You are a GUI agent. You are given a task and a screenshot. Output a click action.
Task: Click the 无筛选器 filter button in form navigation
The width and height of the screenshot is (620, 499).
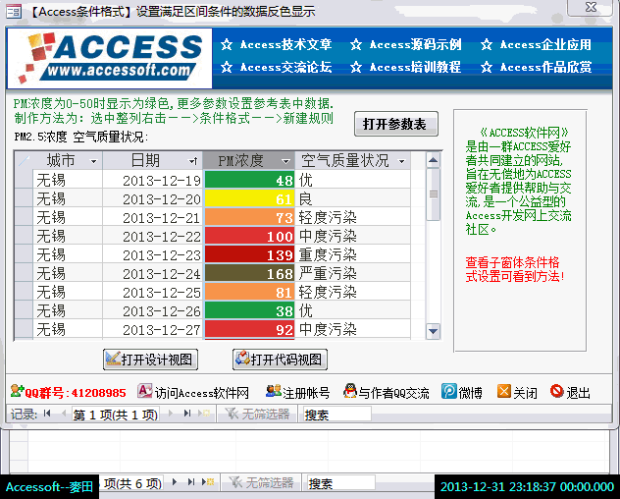pyautogui.click(x=257, y=415)
